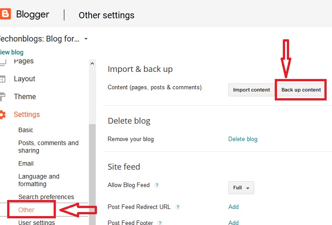Open help for Allow Blog Feed
This screenshot has width=332, height=225.
coord(157,185)
